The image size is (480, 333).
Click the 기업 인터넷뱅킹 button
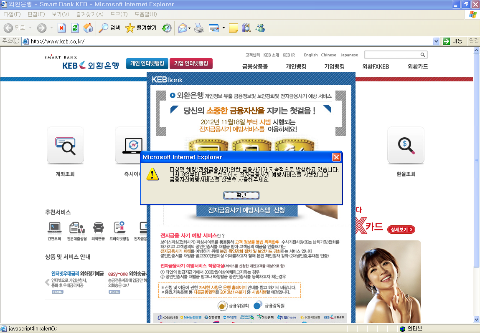click(191, 63)
